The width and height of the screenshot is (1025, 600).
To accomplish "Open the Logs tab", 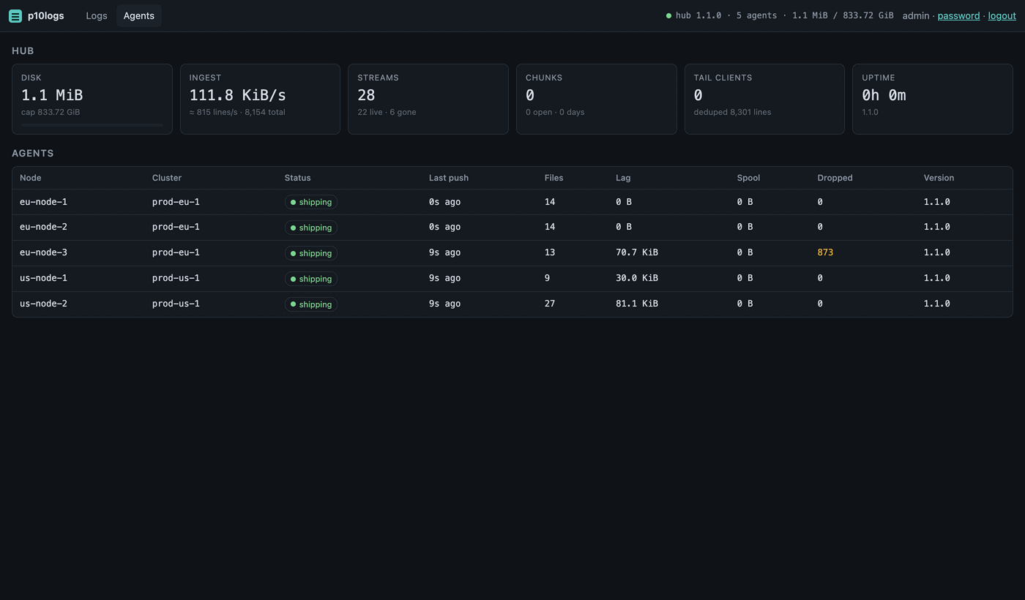I will (97, 16).
